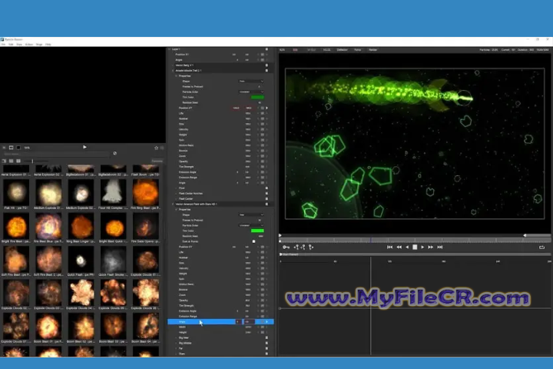
Task: Play the timeline in reverse
Action: click(x=407, y=248)
